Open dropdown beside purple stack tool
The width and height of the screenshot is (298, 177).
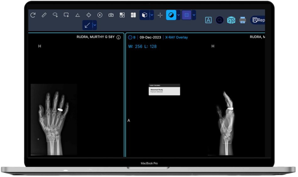tap(194, 15)
